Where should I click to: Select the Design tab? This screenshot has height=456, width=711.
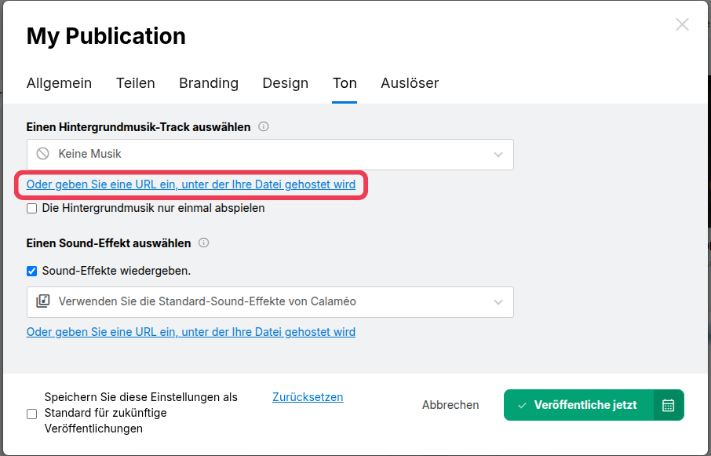[x=285, y=83]
